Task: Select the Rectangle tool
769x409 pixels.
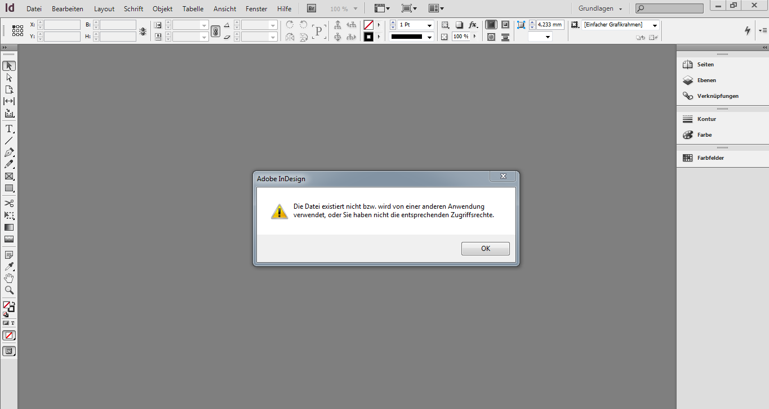Action: click(9, 188)
